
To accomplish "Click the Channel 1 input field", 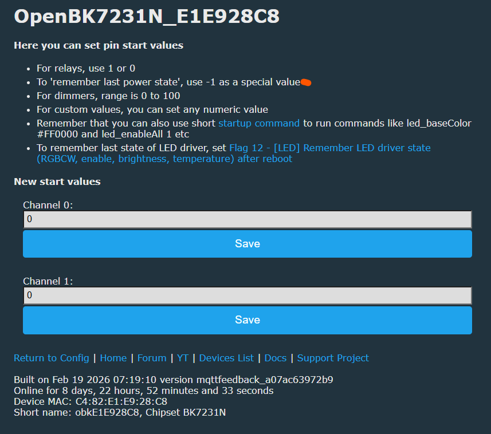I will 248,295.
